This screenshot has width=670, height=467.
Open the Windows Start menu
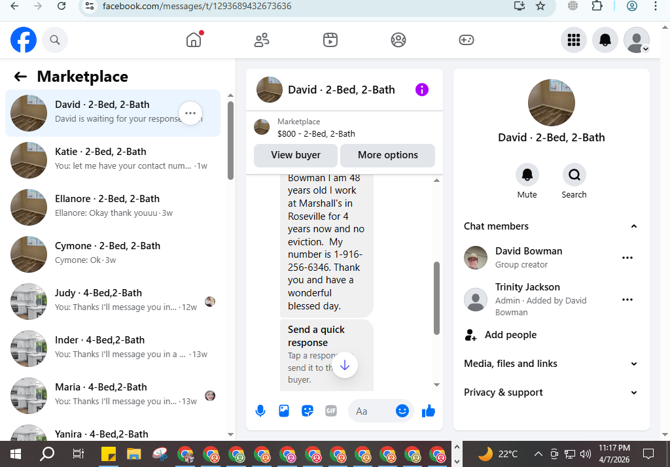[16, 454]
